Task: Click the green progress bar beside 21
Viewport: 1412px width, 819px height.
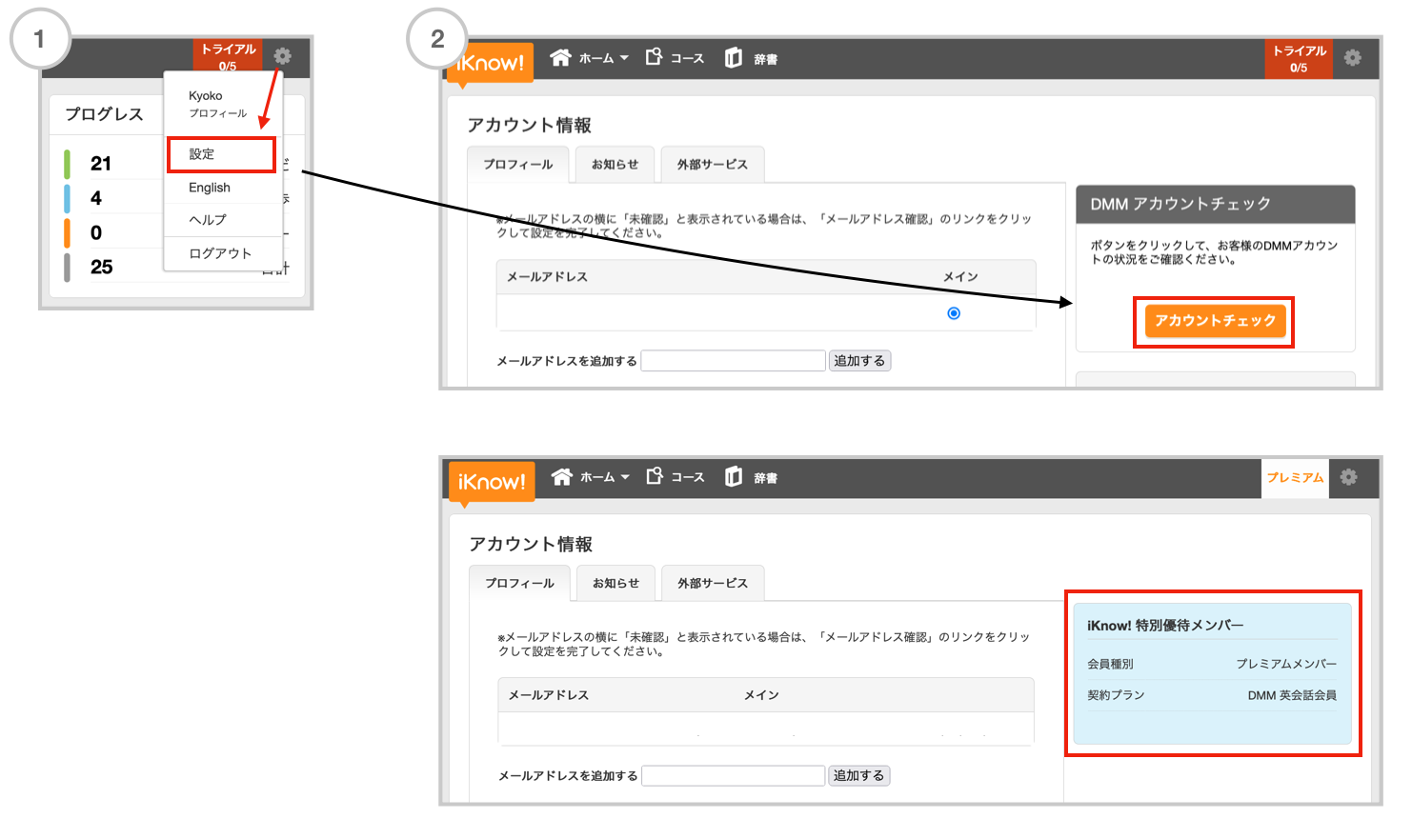Action: [67, 164]
